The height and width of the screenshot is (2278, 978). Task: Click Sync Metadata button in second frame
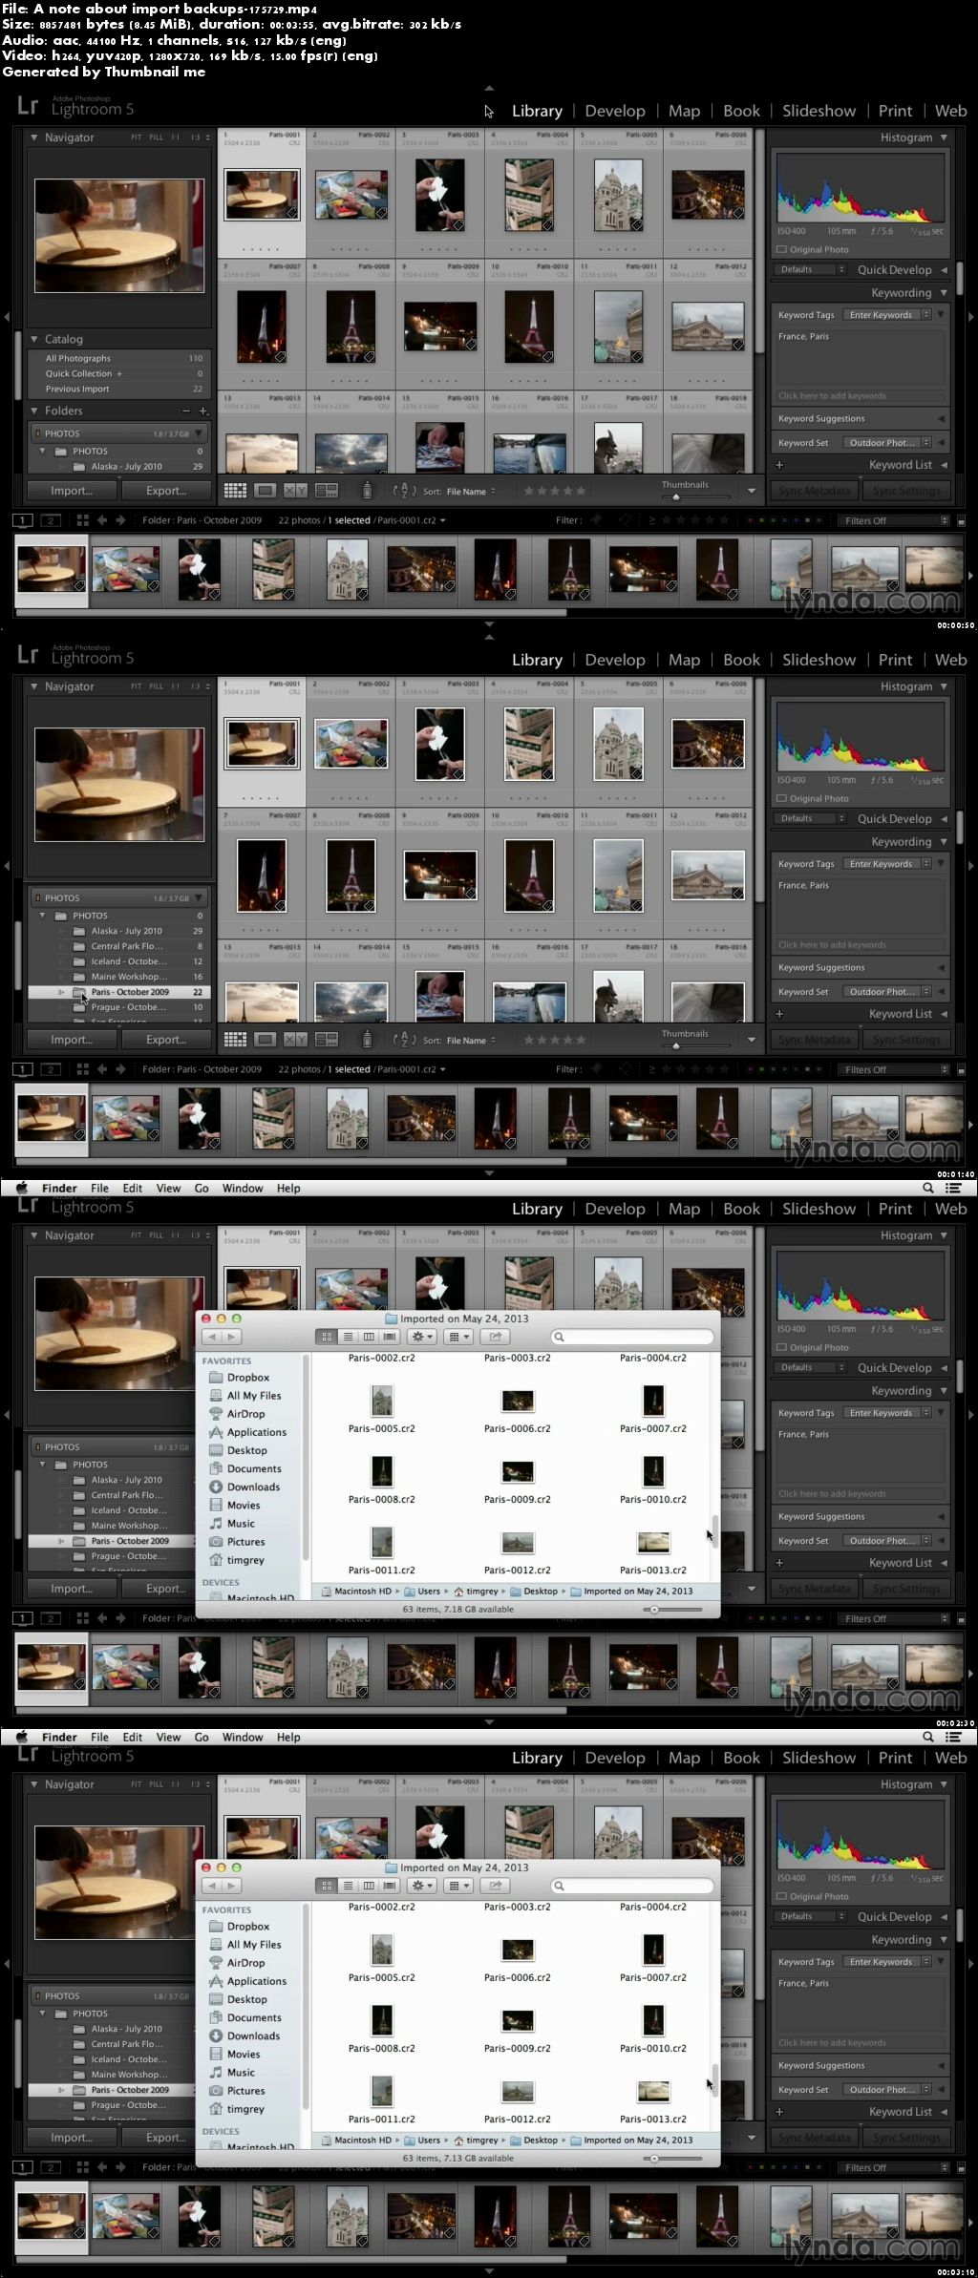click(x=814, y=1040)
